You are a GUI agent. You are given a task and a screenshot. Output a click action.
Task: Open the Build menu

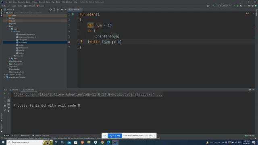click(x=48, y=2)
